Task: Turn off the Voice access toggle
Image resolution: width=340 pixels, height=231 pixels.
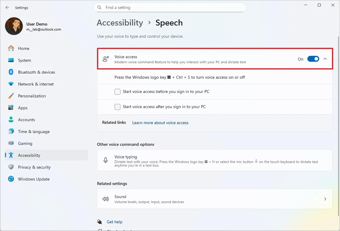Action: [313, 59]
